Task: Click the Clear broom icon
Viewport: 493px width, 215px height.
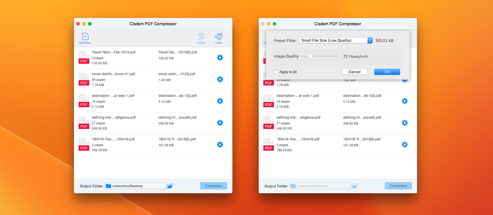Action: point(219,36)
